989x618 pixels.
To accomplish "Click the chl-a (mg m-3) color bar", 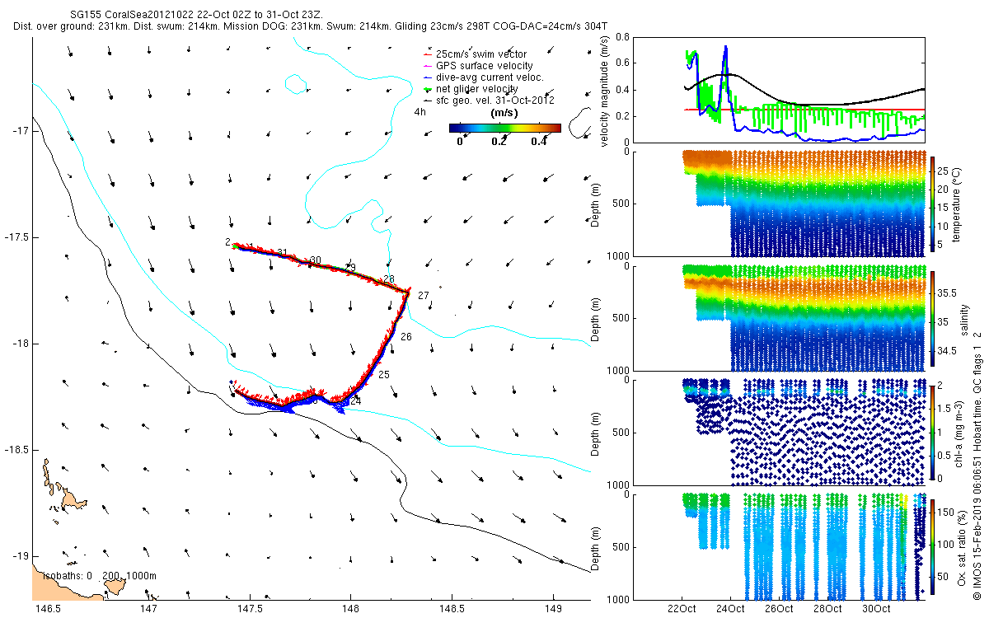I will (932, 432).
